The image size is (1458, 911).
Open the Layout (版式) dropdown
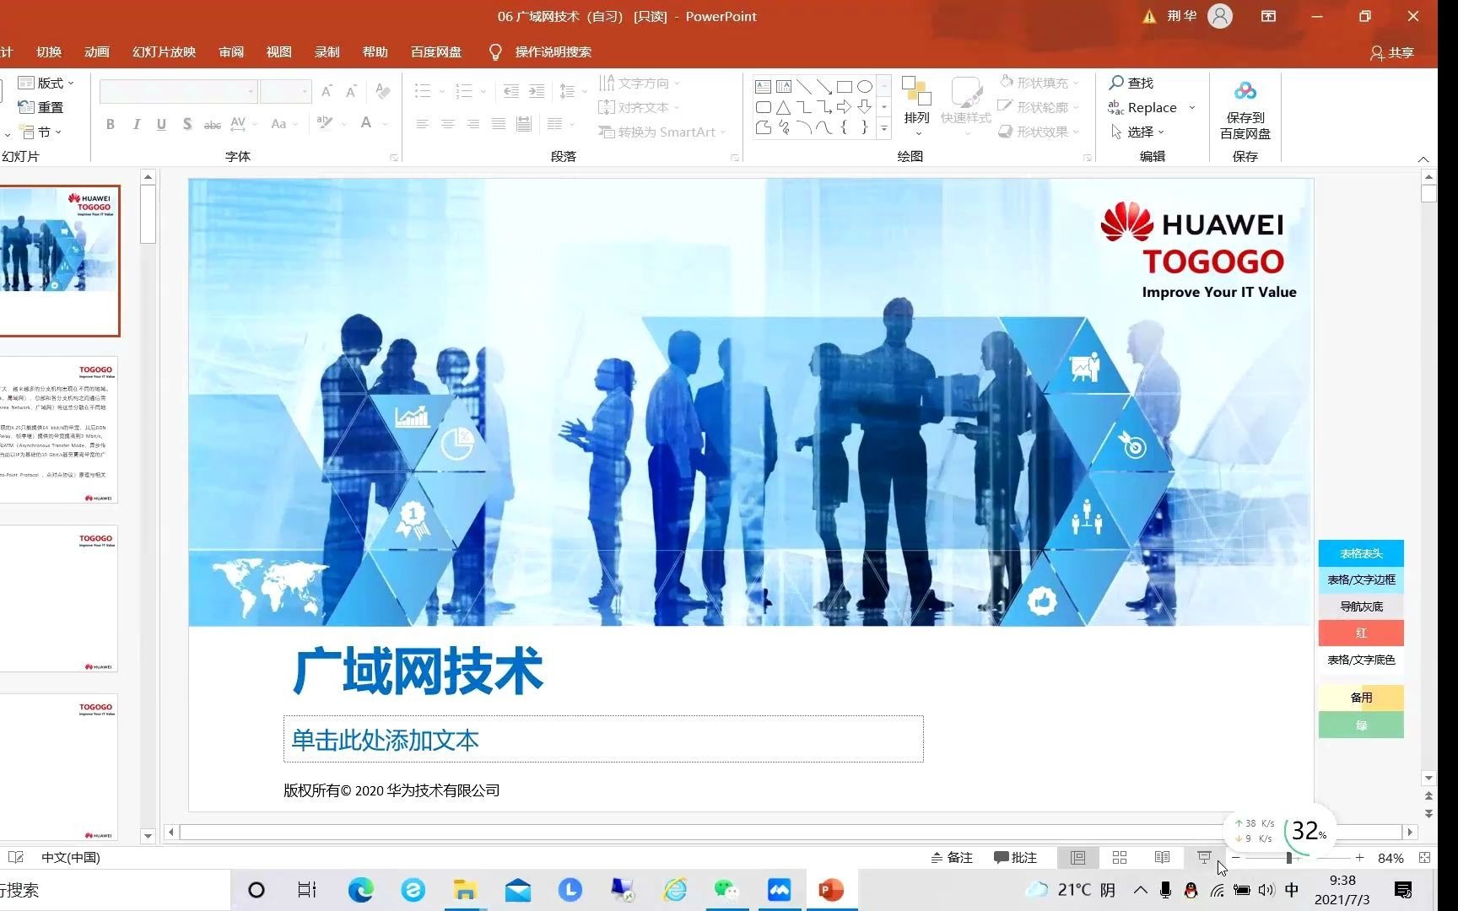pos(46,83)
